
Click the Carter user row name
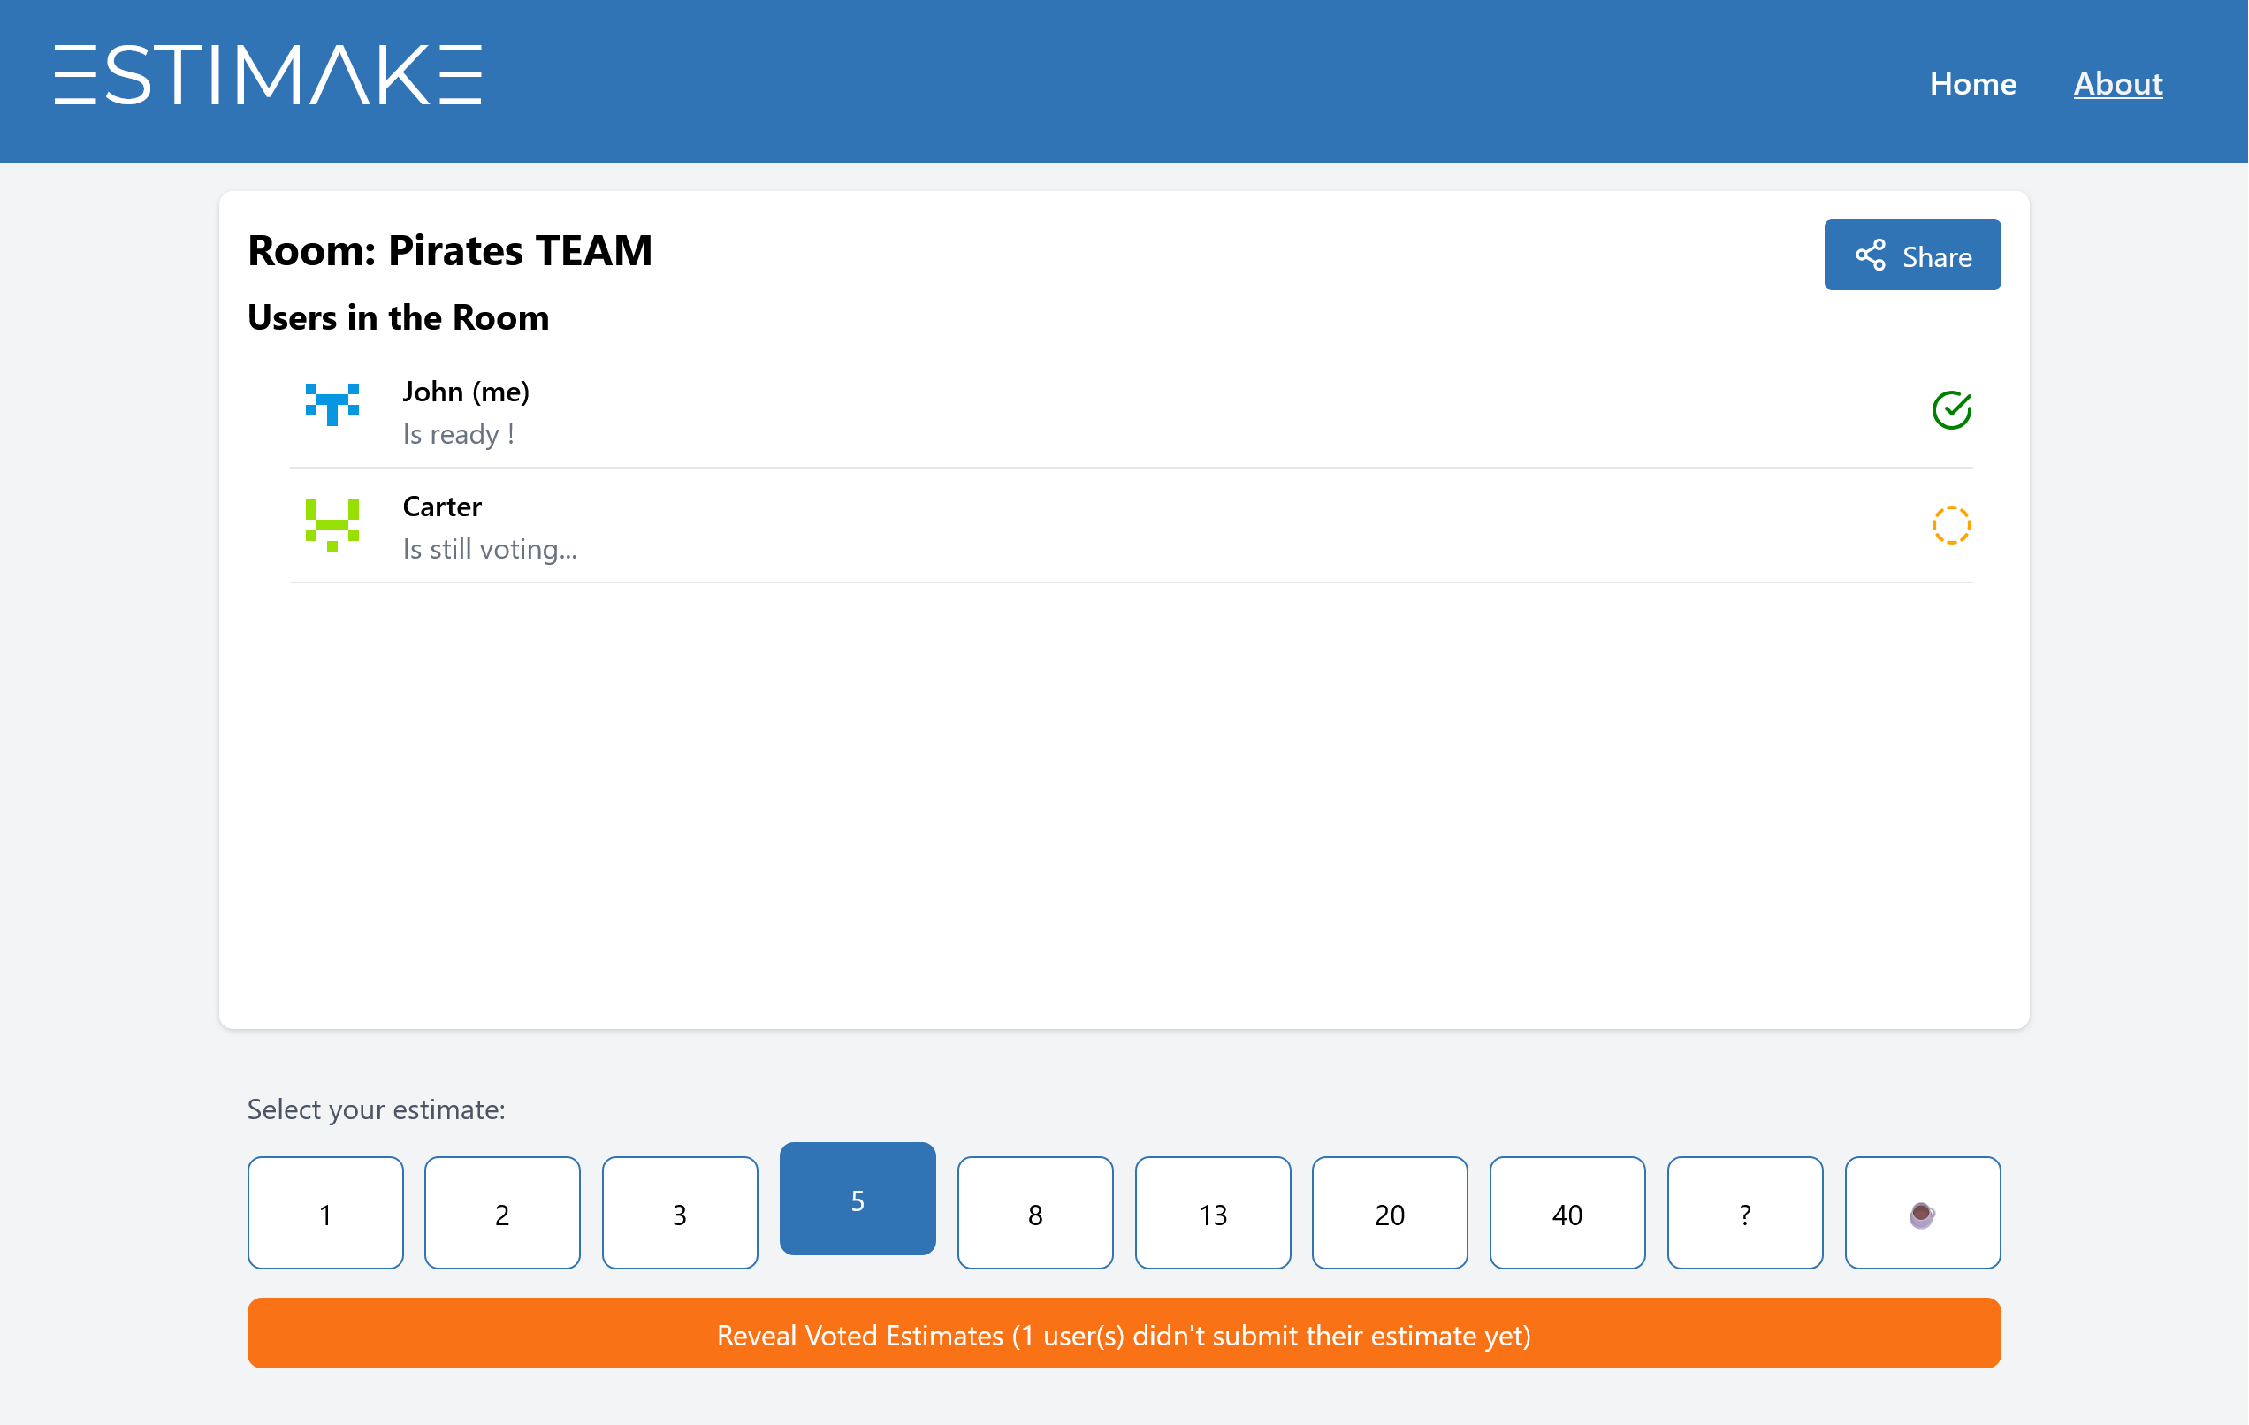[x=442, y=507]
